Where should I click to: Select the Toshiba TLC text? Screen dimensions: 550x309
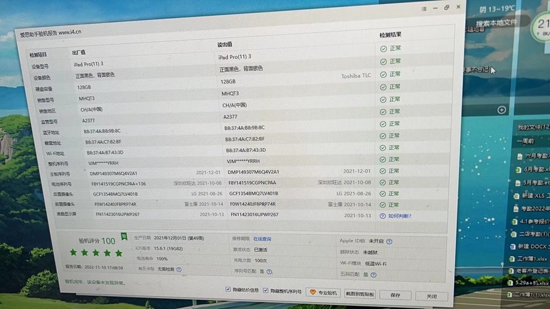[x=356, y=76]
